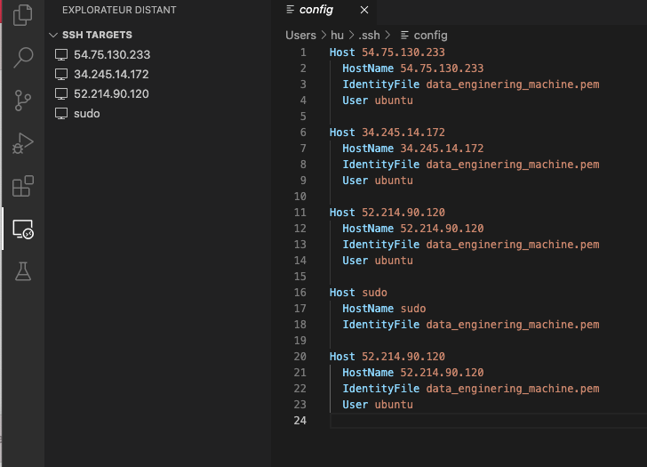This screenshot has height=467, width=647.
Task: Click 'User ubuntu' on line 14
Action: pos(378,261)
